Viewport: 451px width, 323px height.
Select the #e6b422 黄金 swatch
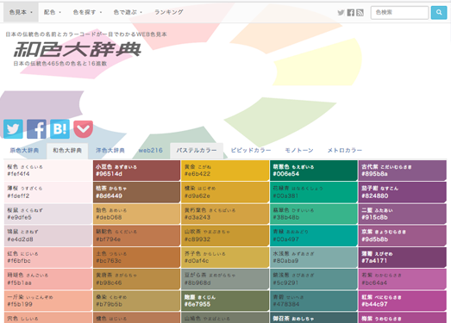tap(225, 171)
